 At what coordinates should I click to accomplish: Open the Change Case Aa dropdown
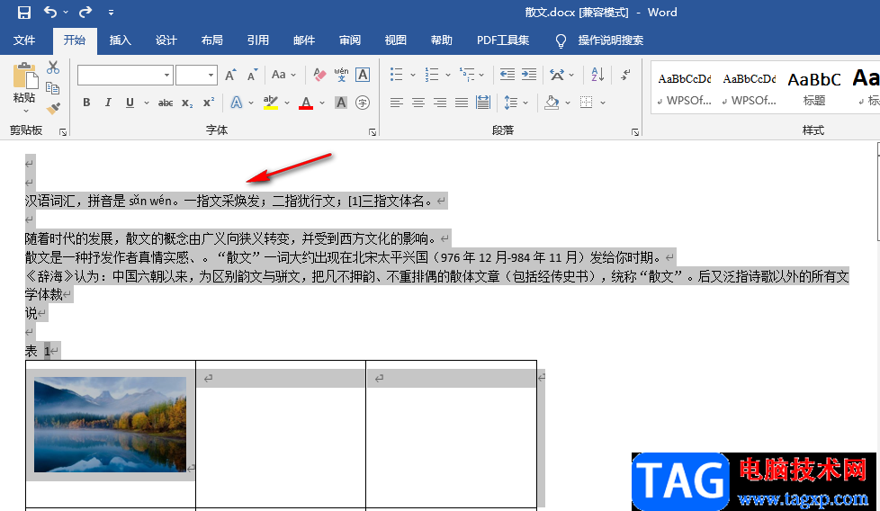[283, 75]
